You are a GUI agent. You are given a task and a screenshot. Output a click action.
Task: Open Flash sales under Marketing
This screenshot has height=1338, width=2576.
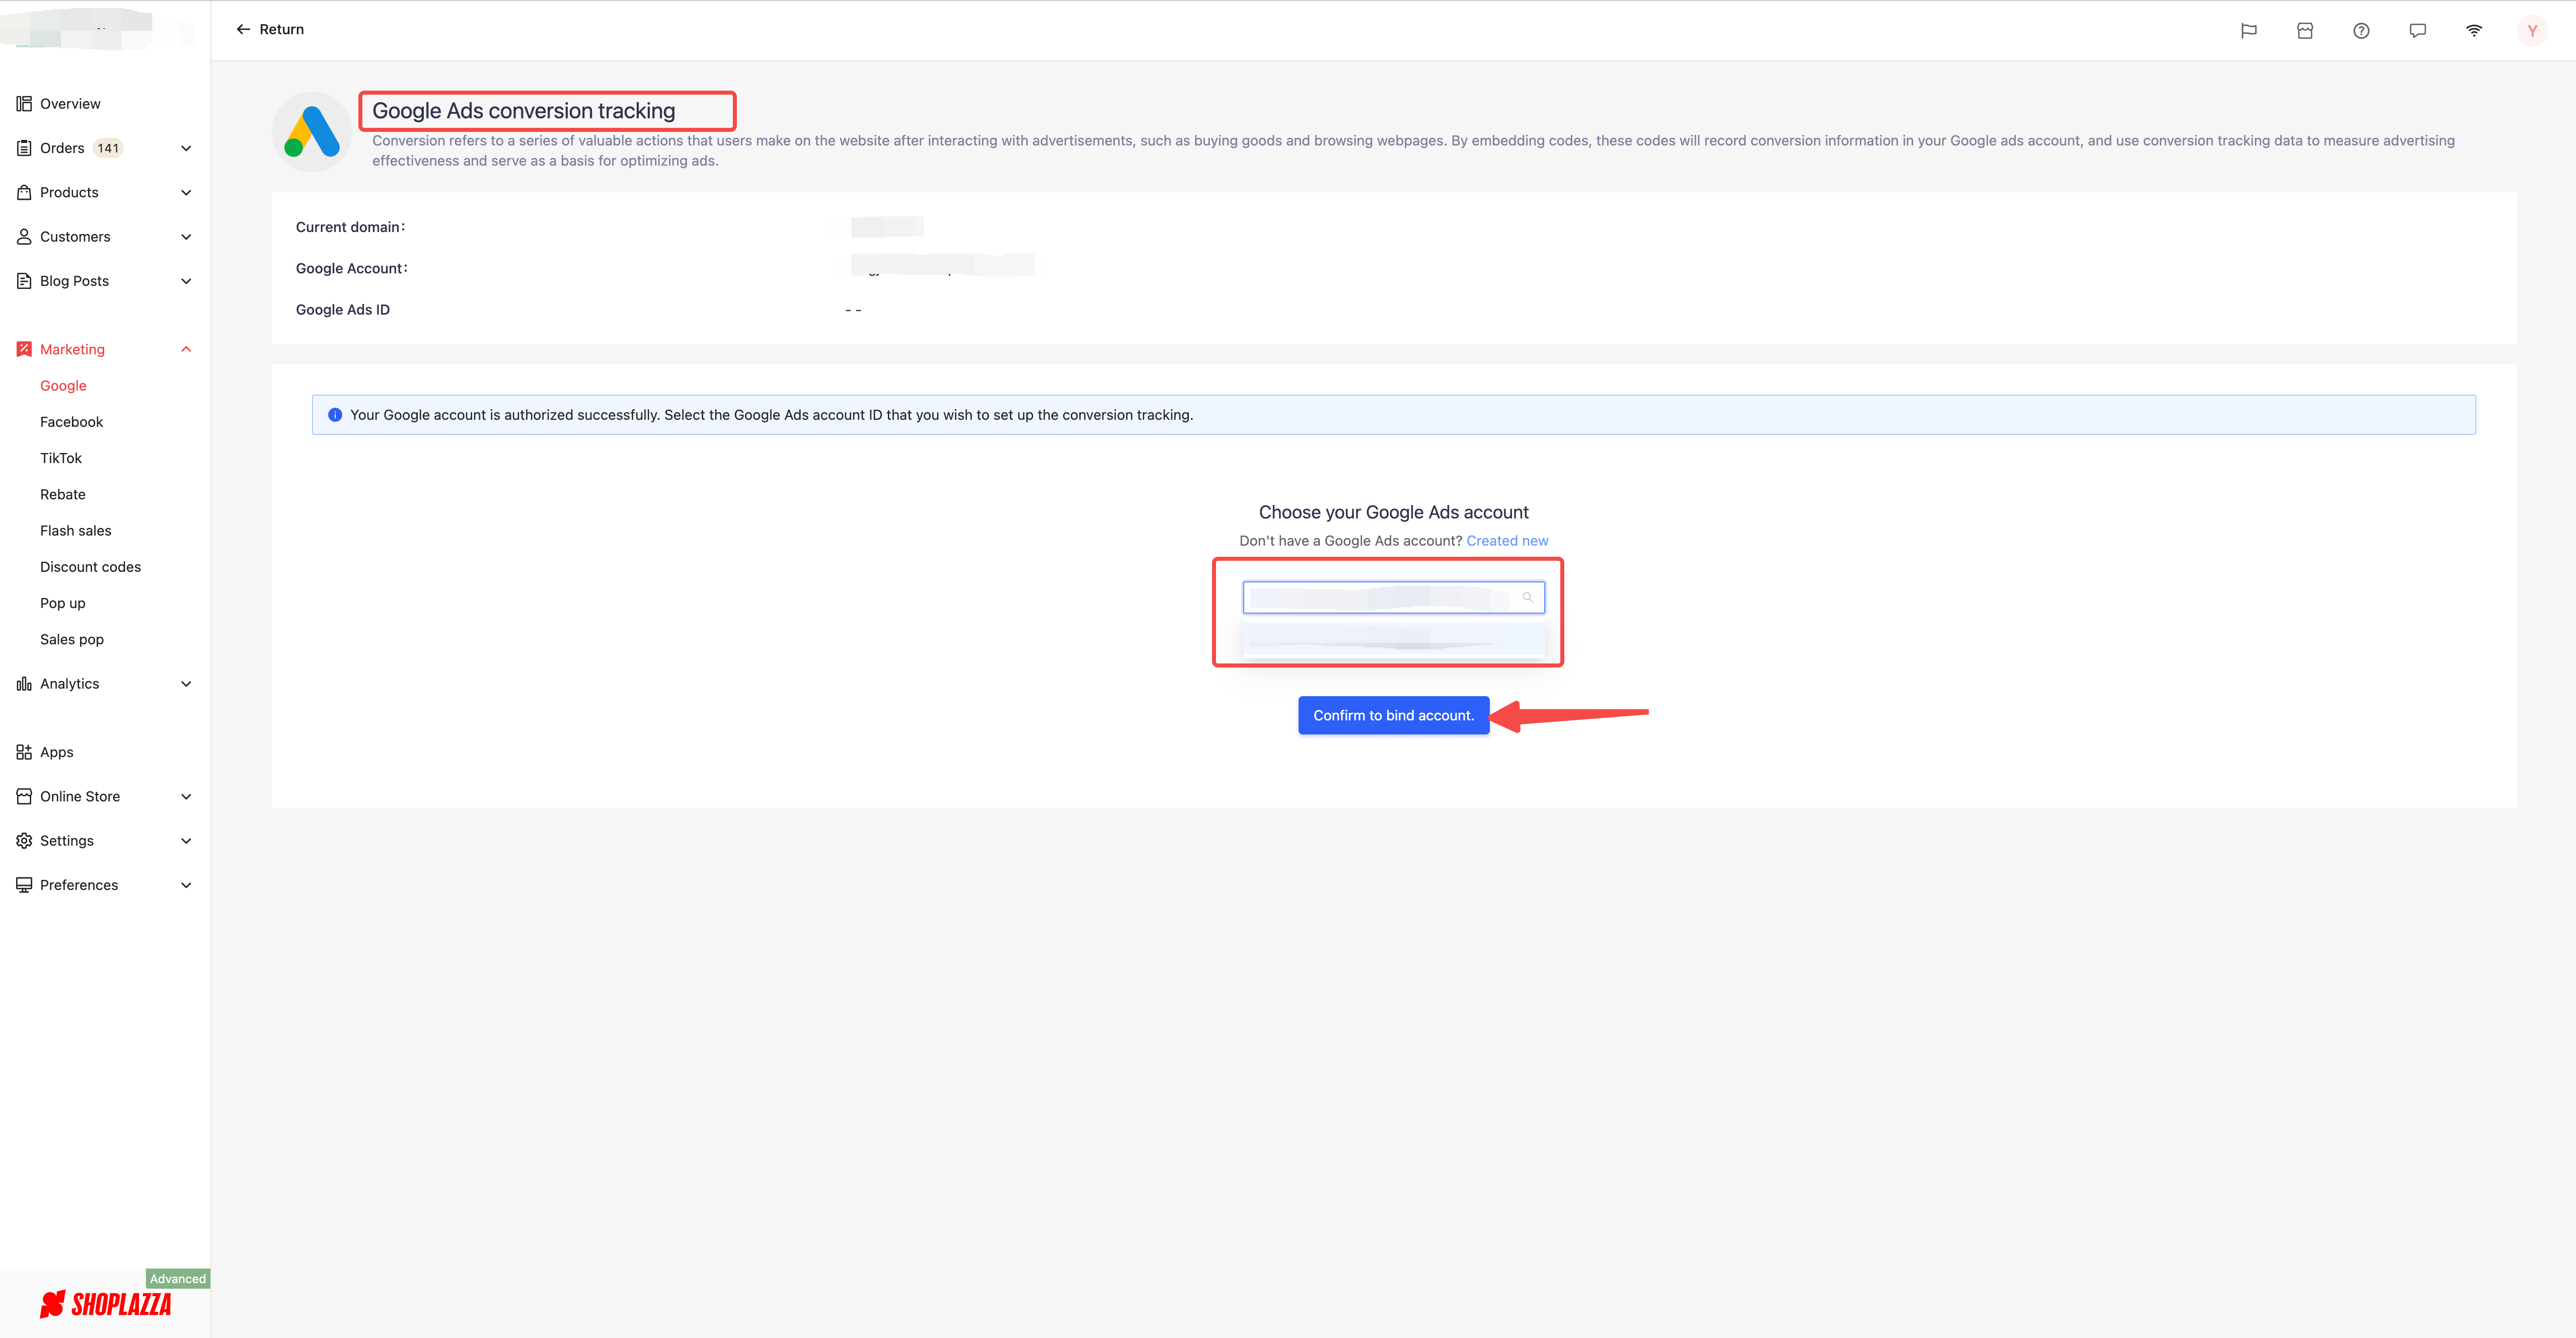coord(76,531)
